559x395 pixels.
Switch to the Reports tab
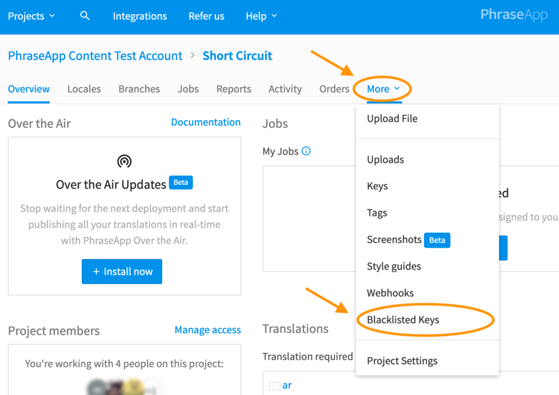click(x=234, y=89)
